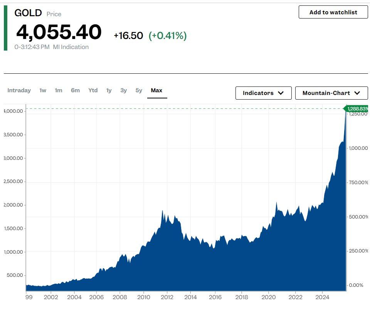The image size is (370, 315).
Task: Select the 5y time range
Action: 139,90
